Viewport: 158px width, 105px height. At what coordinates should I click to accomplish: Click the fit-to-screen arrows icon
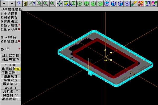coord(60,3)
